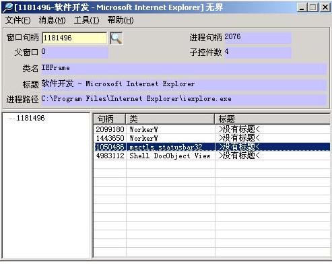
Task: Select row with handle 1443650
Action: (x=212, y=138)
